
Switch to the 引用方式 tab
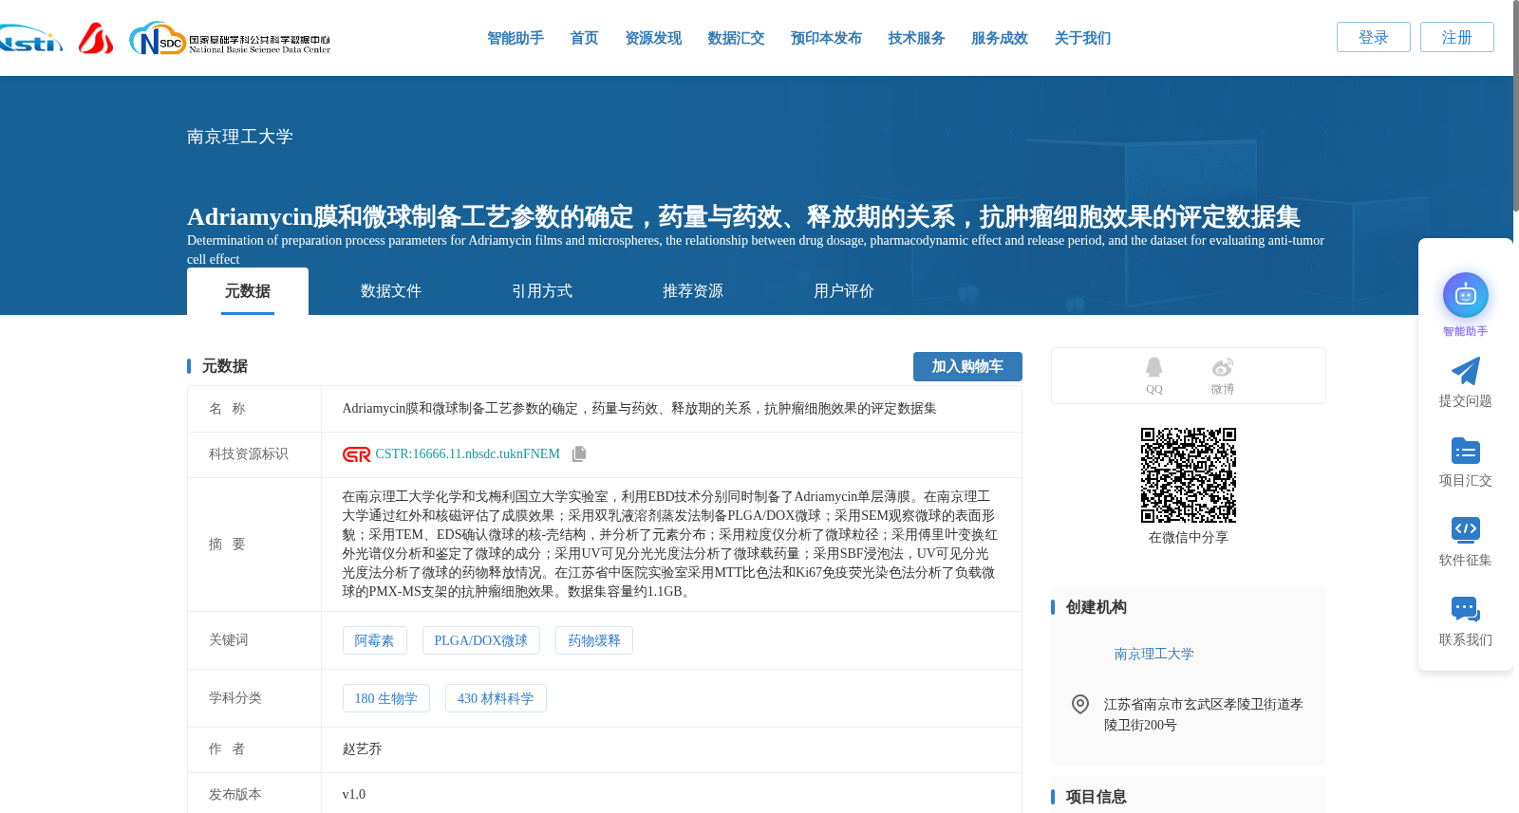(541, 291)
